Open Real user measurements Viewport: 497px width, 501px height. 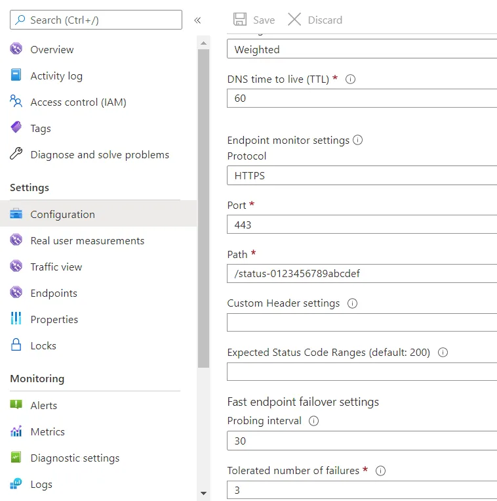(x=87, y=240)
